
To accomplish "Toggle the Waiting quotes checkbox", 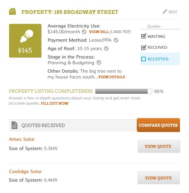I will [144, 36].
